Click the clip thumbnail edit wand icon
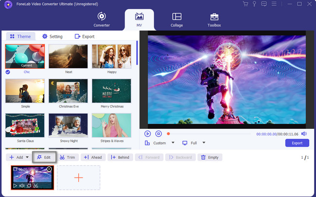This screenshot has height=197, width=316. (29, 186)
